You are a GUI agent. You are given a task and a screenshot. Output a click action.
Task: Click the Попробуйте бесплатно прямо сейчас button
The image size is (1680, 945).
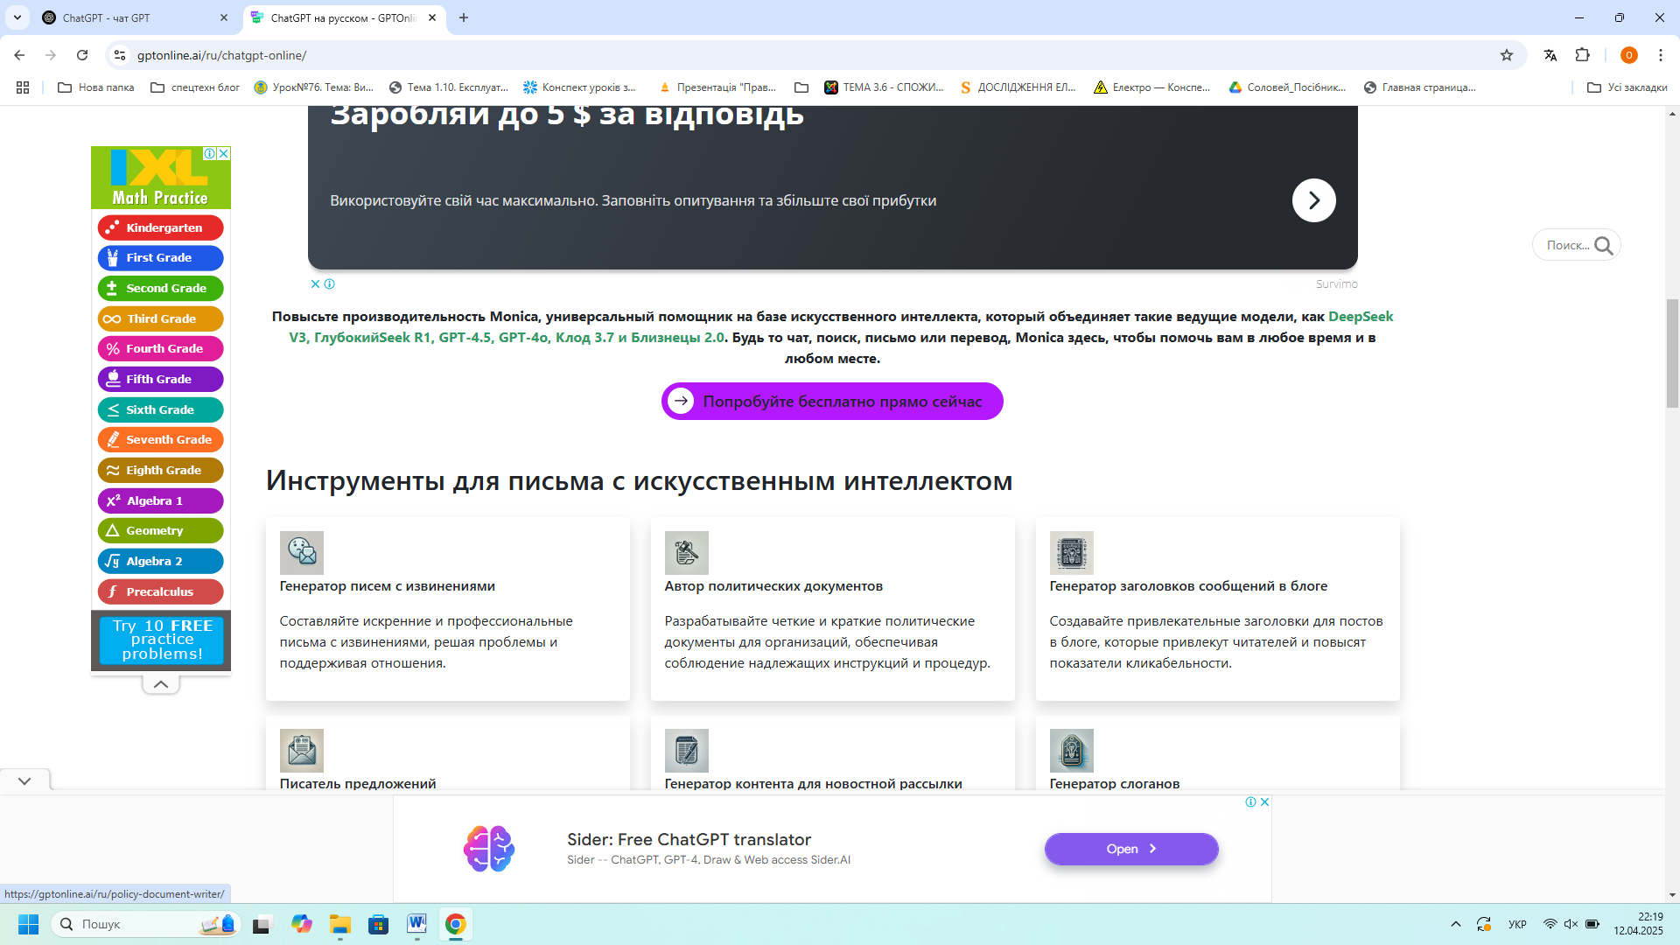832,402
